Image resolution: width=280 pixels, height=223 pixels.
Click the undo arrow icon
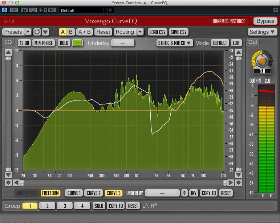[37, 32]
